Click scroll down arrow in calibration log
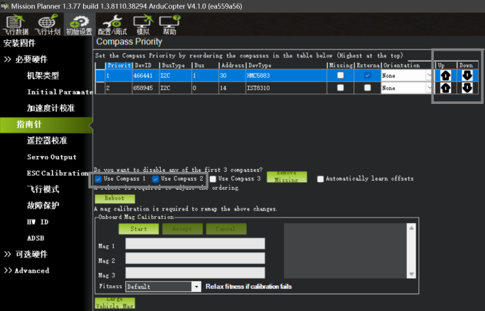The width and height of the screenshot is (485, 311). click(x=412, y=274)
